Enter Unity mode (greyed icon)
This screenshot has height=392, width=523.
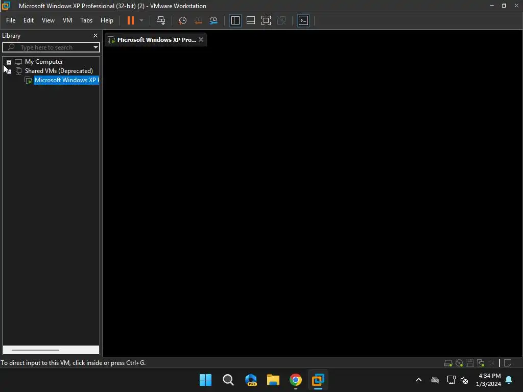coord(281,20)
